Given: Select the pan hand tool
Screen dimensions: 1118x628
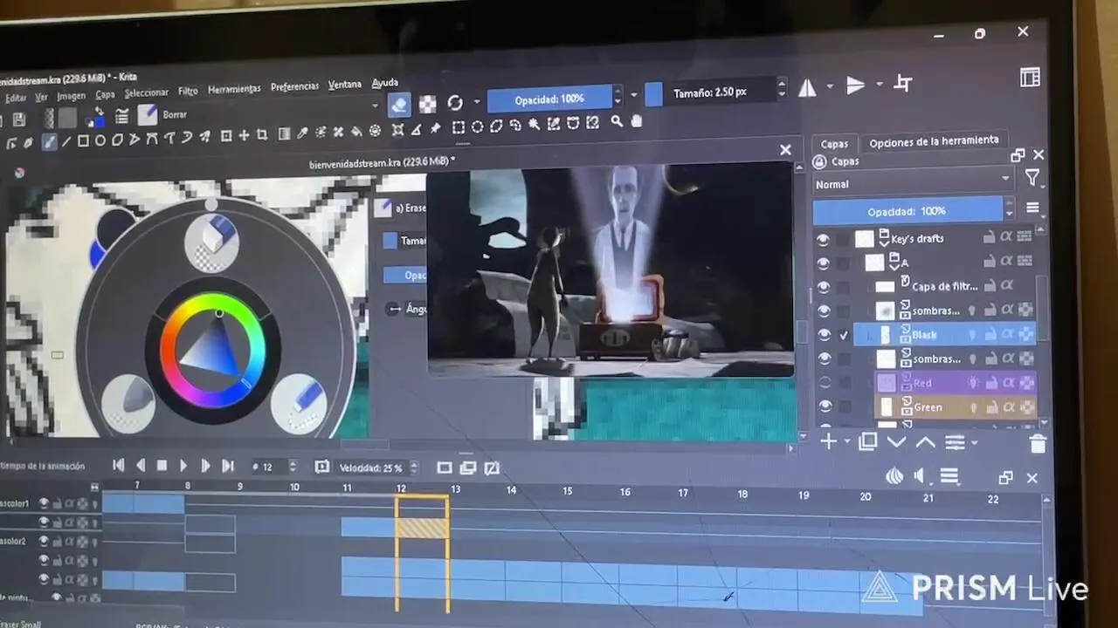Looking at the screenshot, I should click(637, 121).
